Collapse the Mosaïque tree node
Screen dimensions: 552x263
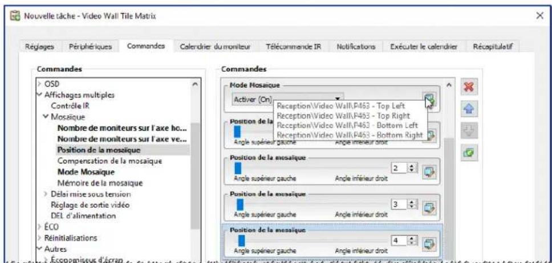46,117
